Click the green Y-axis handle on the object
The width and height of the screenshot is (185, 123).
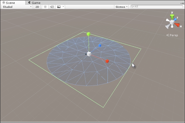tap(89, 34)
